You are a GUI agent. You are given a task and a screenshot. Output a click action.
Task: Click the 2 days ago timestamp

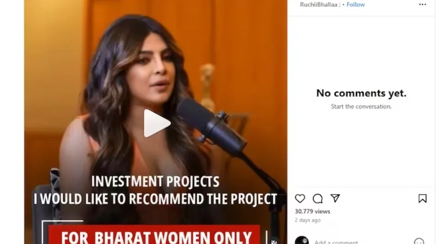(x=308, y=220)
